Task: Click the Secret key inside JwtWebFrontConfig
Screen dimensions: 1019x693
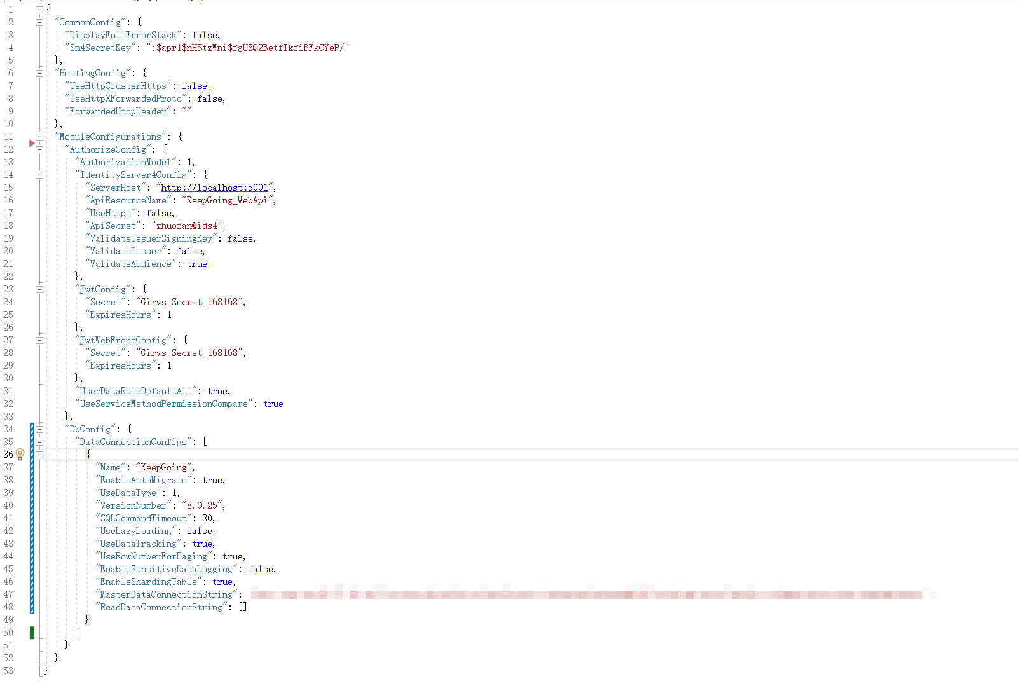Action: [106, 353]
